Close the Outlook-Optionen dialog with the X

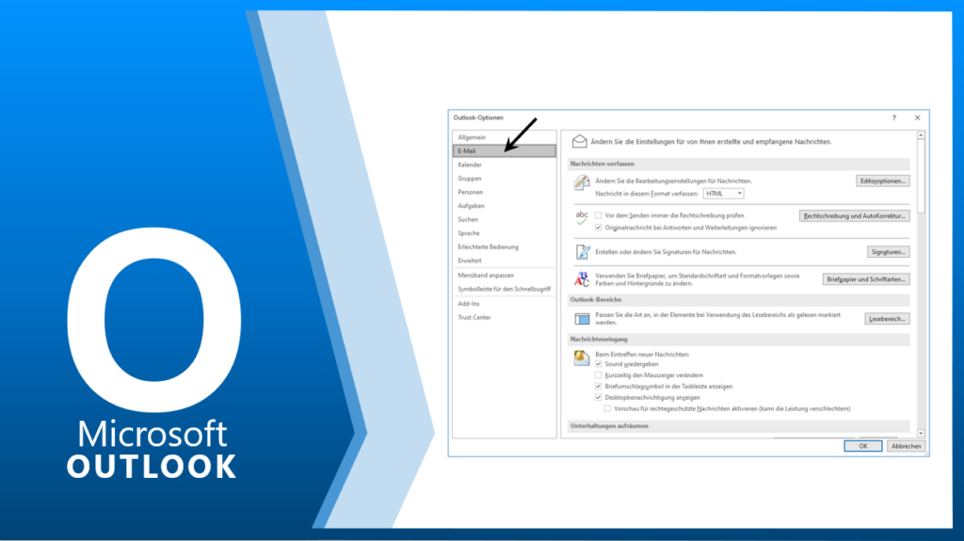pos(917,118)
